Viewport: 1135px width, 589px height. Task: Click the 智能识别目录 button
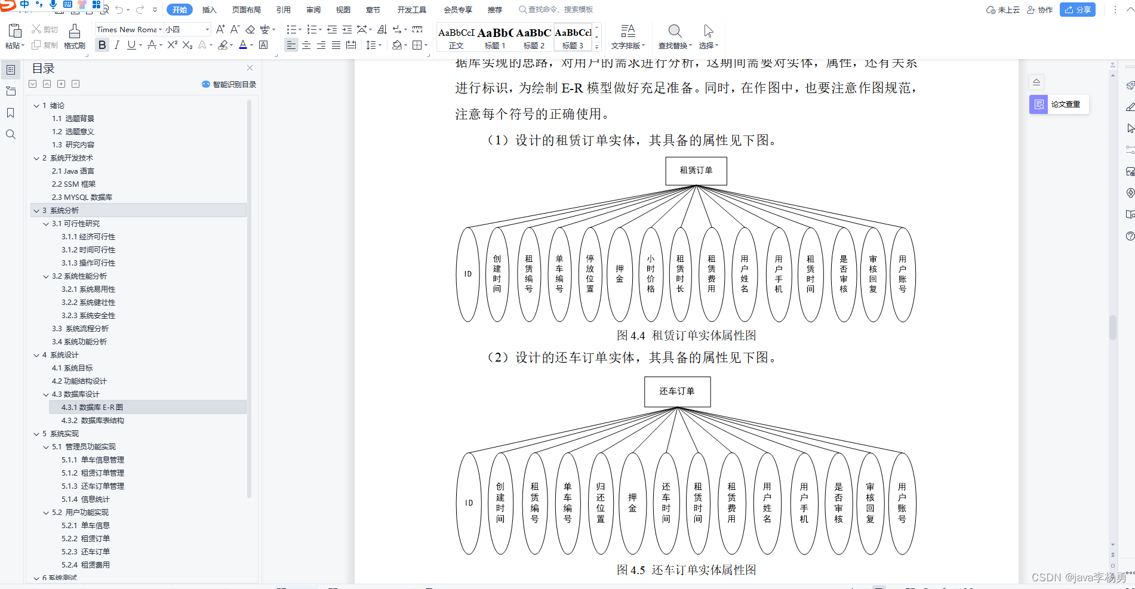(x=229, y=84)
